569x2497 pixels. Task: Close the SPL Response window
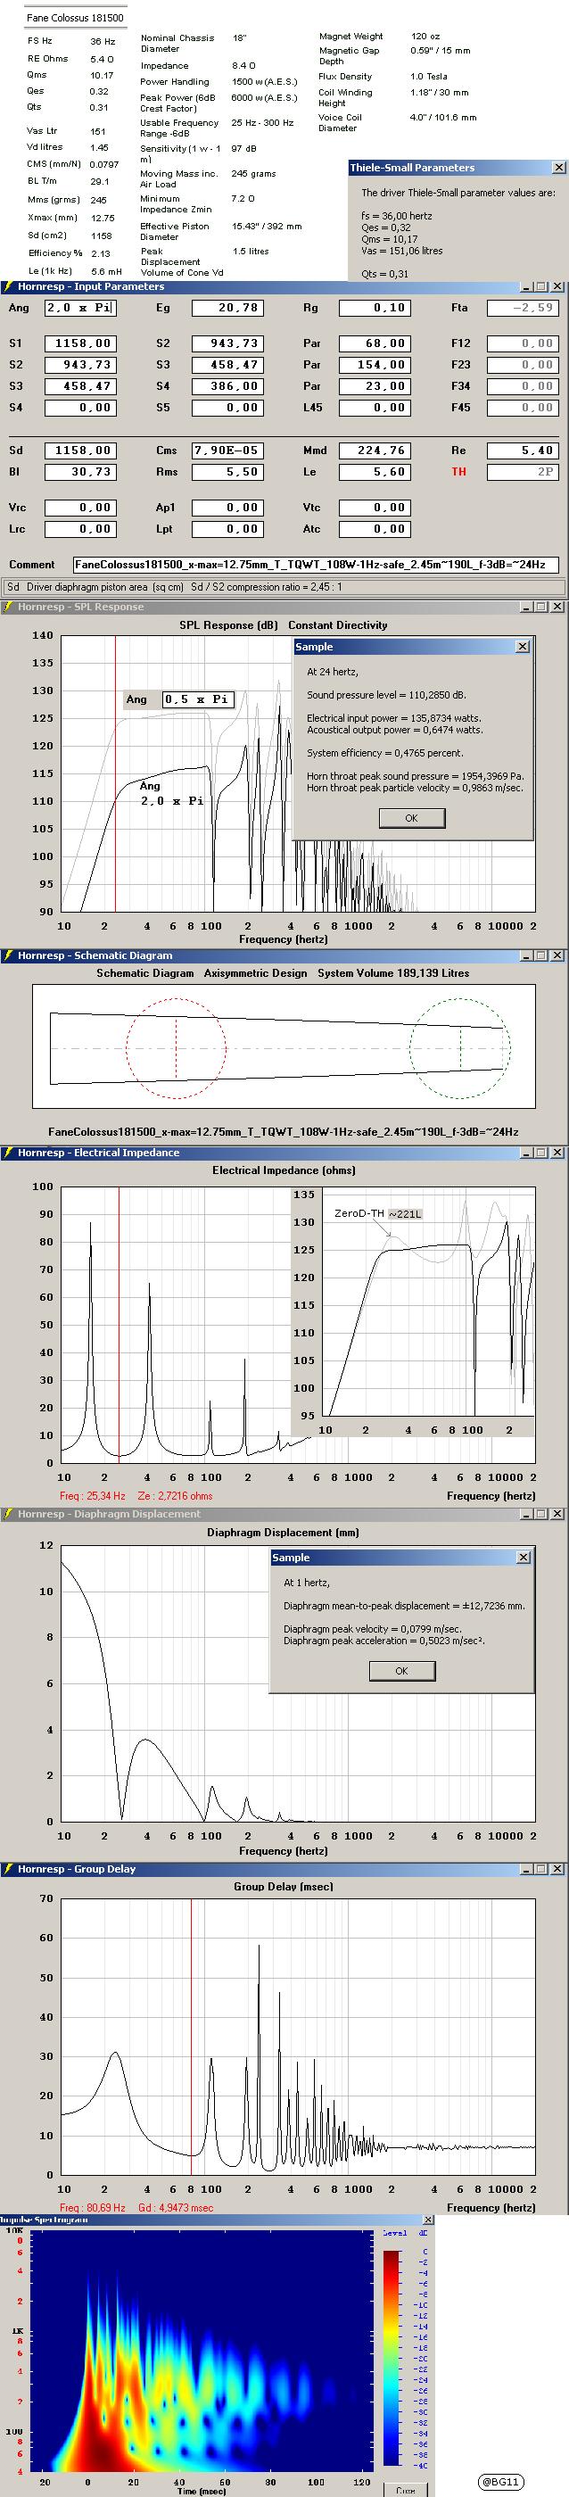557,607
